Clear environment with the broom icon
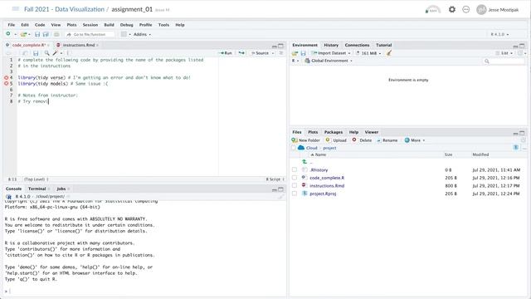This screenshot has width=531, height=299. 389,53
